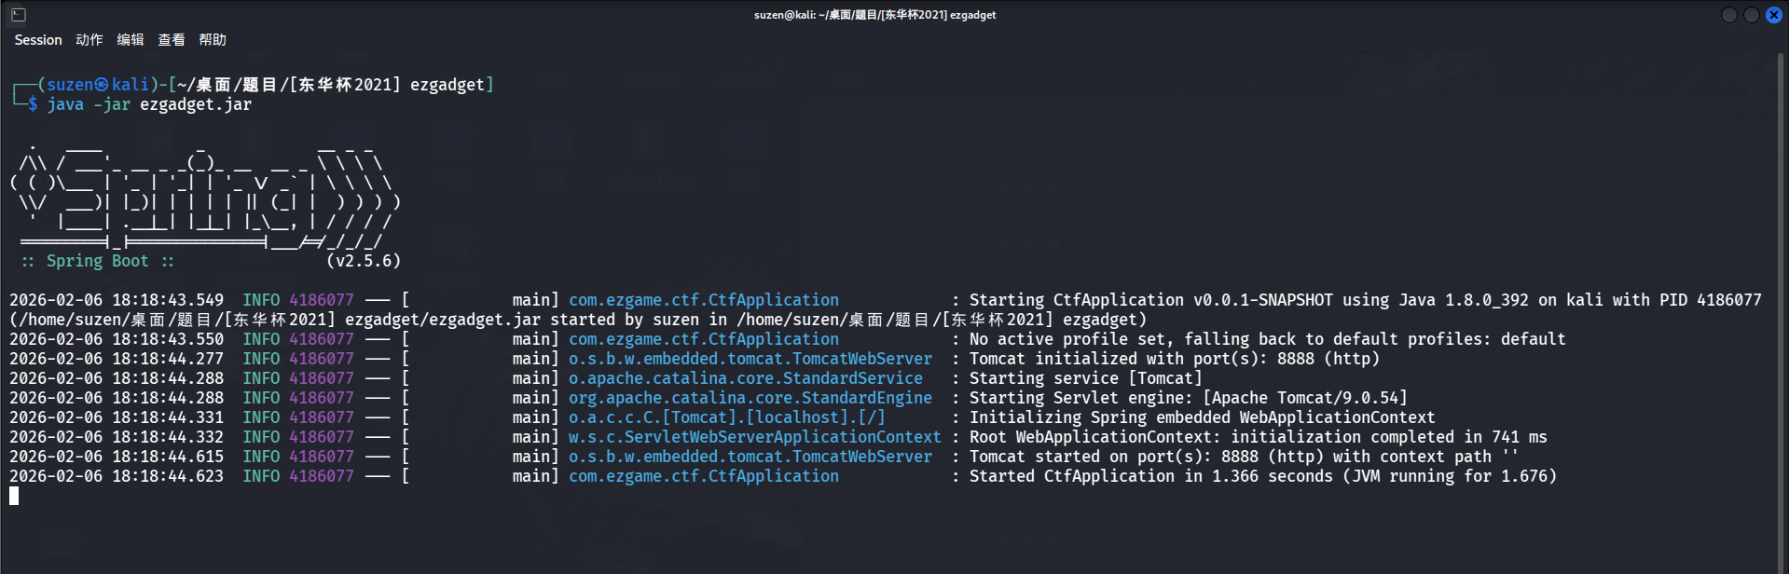
Task: Click the vertical scrollbar on the right
Action: point(1782,280)
